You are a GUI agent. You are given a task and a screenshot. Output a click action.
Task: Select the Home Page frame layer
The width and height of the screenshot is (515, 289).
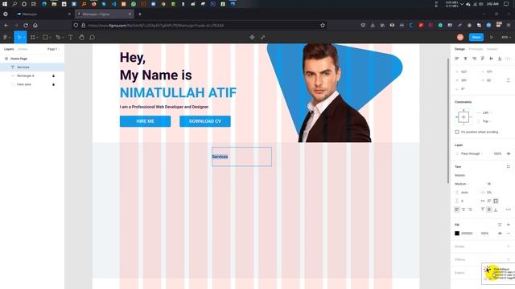pyautogui.click(x=32, y=59)
